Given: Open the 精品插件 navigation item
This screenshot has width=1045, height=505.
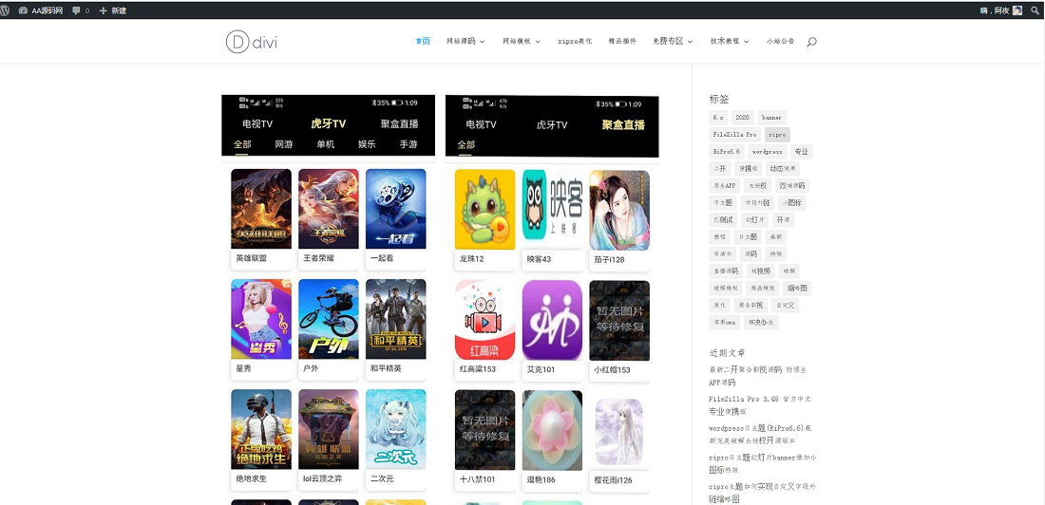Looking at the screenshot, I should 622,42.
